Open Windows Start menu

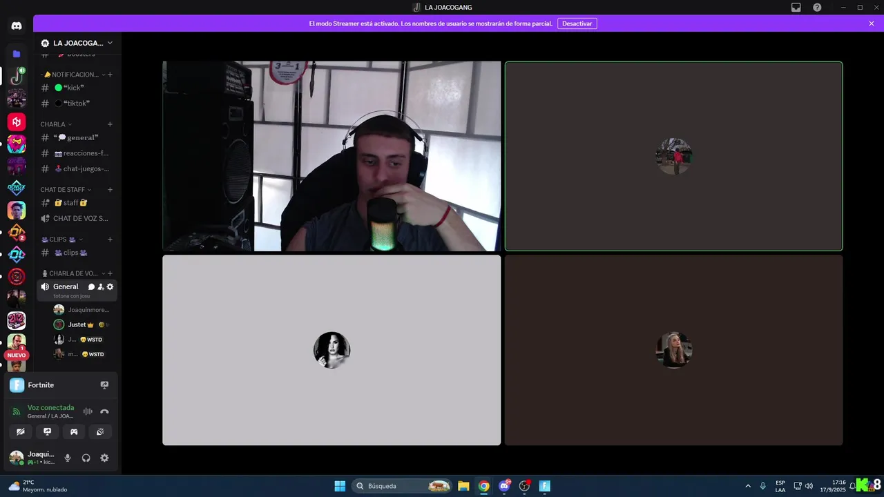tap(340, 486)
